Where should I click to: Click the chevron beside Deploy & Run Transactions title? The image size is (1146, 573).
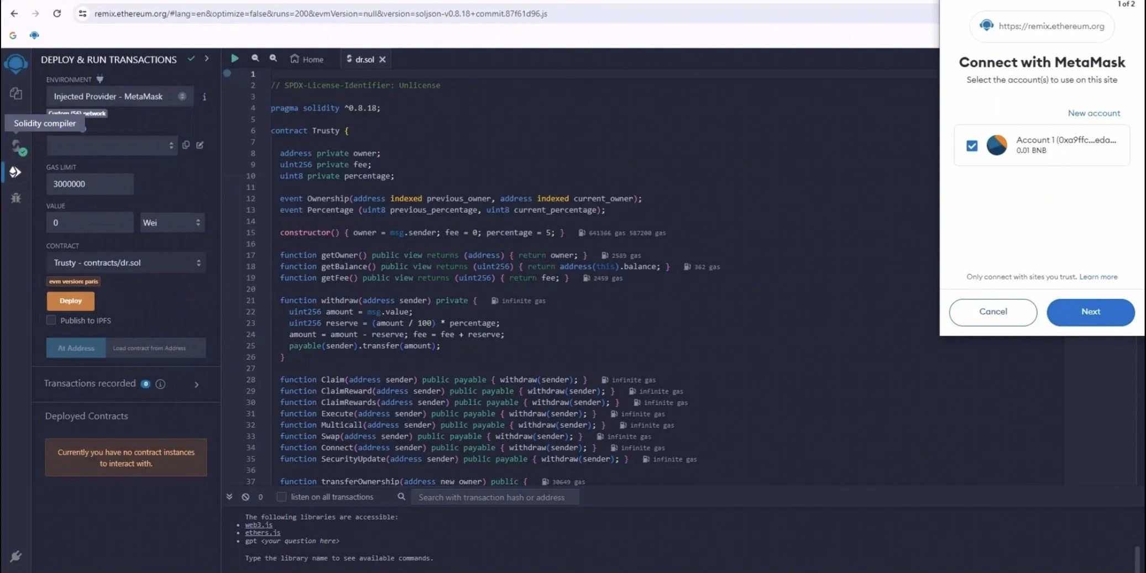[x=207, y=59]
